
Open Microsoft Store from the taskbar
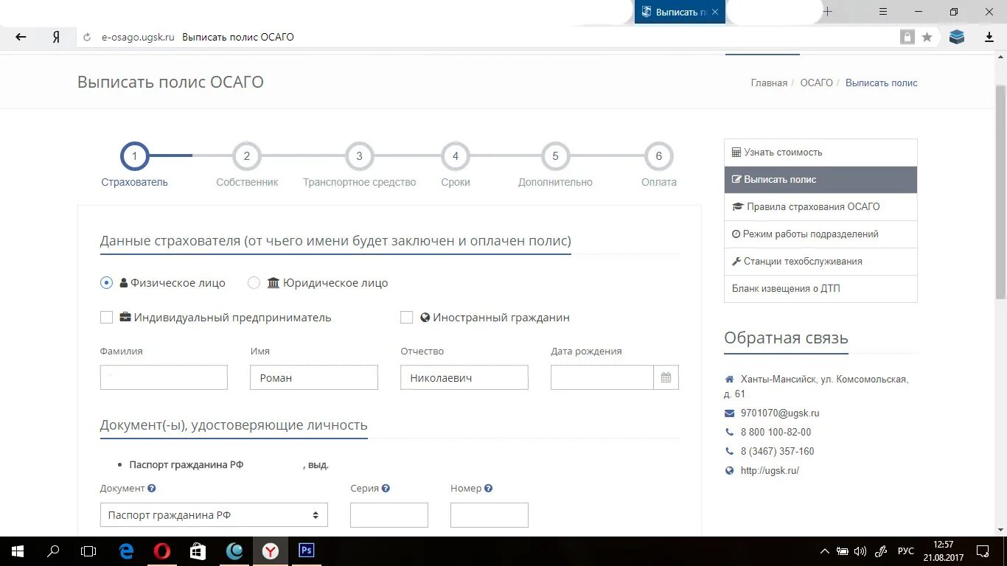[198, 551]
